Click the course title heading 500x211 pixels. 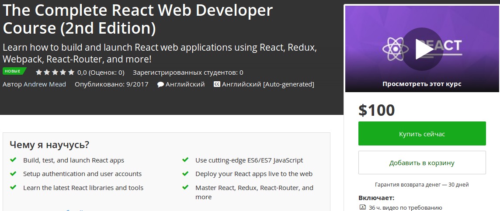click(138, 19)
